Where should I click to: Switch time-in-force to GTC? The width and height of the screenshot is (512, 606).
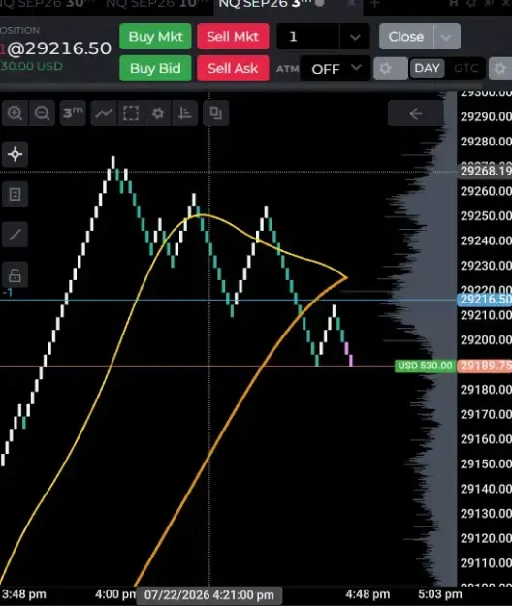point(466,69)
